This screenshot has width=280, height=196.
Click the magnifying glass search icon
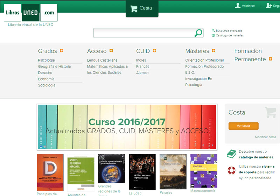coord(198,33)
